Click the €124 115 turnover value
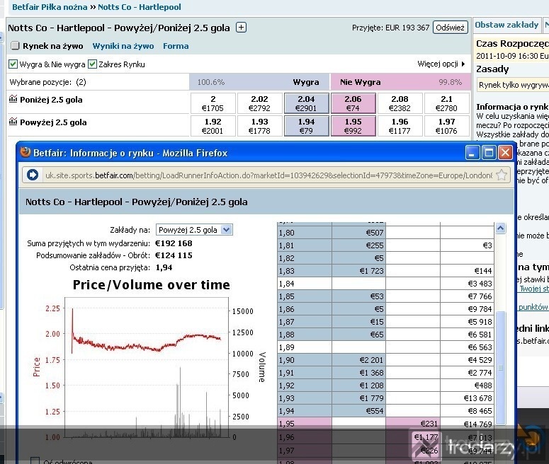Viewport: 549px width, 464px height. click(x=174, y=255)
